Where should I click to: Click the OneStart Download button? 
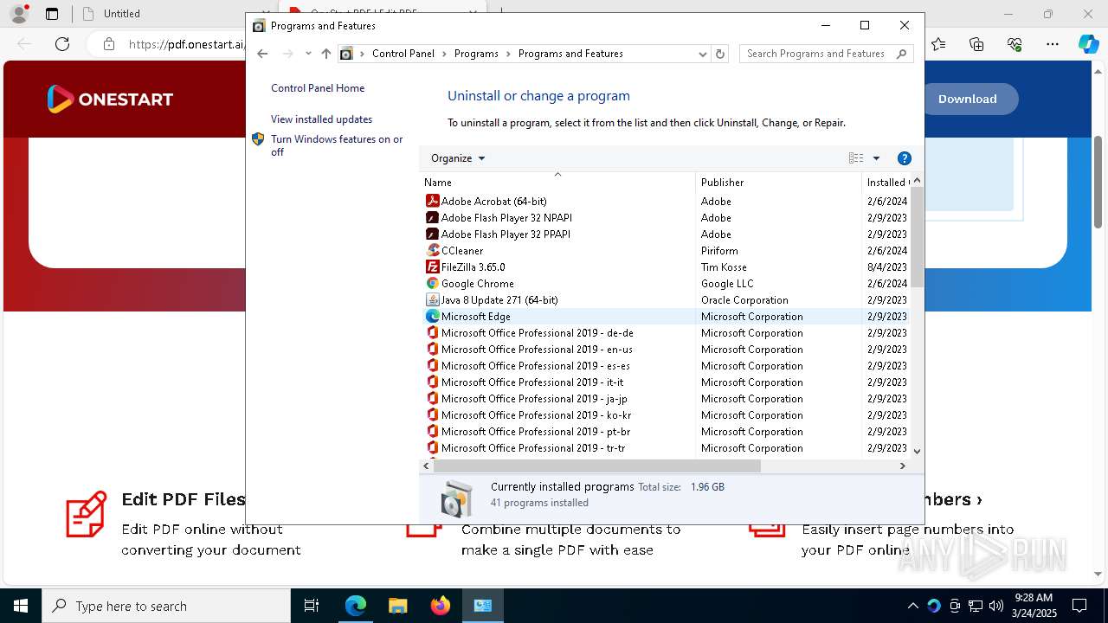pyautogui.click(x=967, y=99)
